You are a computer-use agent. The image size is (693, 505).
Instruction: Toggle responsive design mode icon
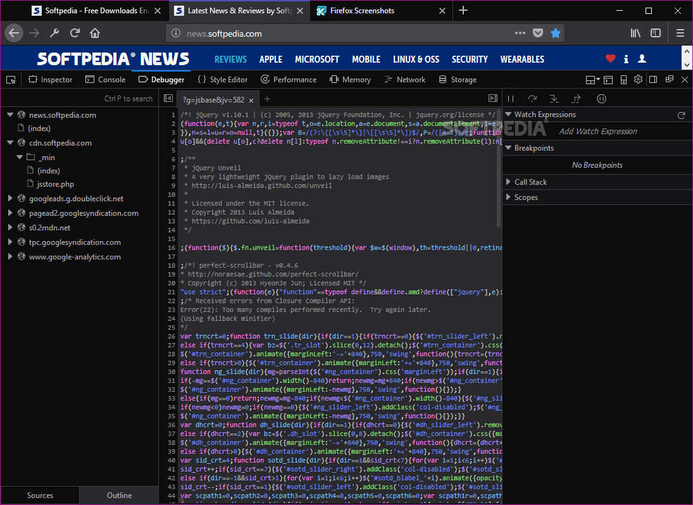(x=623, y=80)
